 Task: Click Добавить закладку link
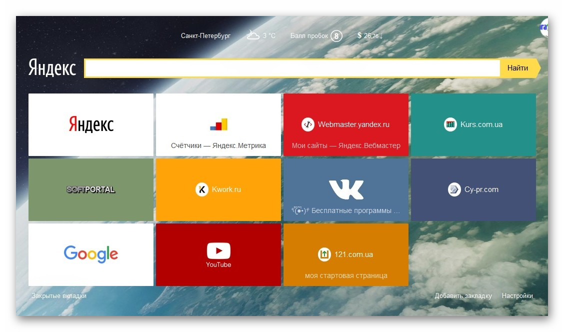pos(463,295)
